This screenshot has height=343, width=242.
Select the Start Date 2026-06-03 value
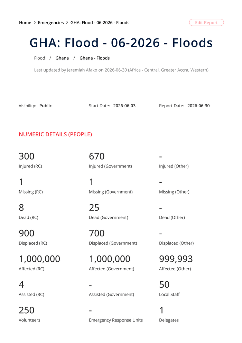pos(124,106)
